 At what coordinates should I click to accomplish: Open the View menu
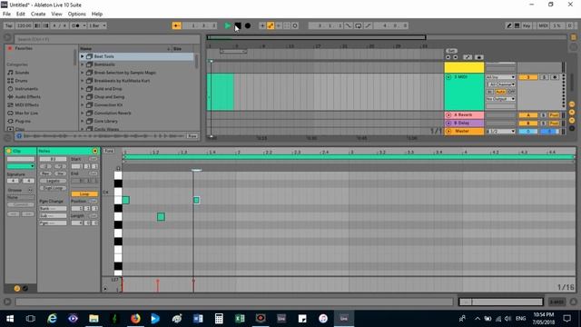(x=56, y=15)
